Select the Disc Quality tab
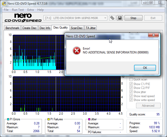 [x=61, y=28]
